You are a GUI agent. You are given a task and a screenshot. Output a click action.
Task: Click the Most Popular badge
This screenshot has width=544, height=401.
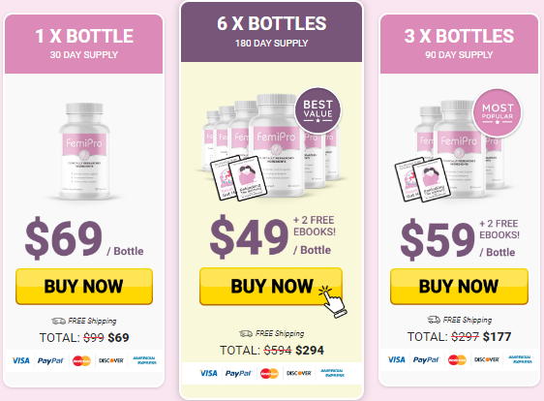[498, 112]
